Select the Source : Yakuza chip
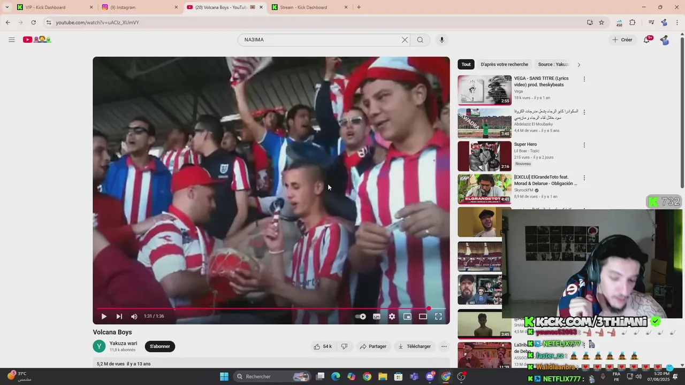 click(x=553, y=64)
